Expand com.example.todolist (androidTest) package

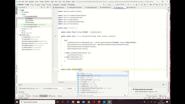click(x=22, y=25)
